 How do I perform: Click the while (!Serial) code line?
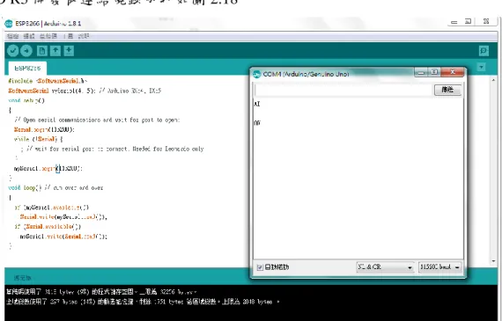[38, 139]
